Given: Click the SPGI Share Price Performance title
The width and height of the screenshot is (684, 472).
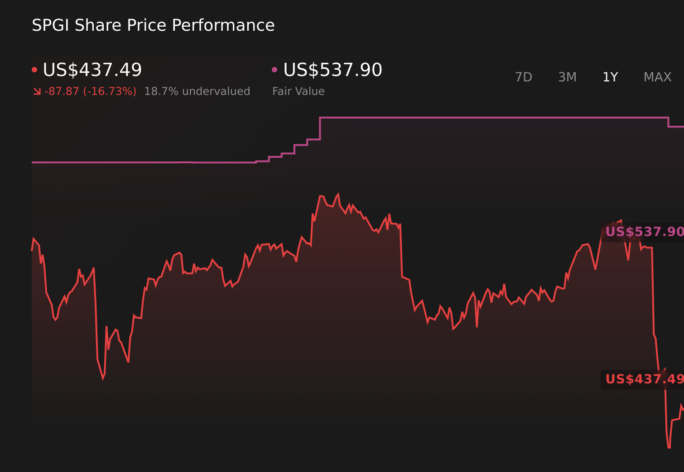Looking at the screenshot, I should (x=153, y=25).
